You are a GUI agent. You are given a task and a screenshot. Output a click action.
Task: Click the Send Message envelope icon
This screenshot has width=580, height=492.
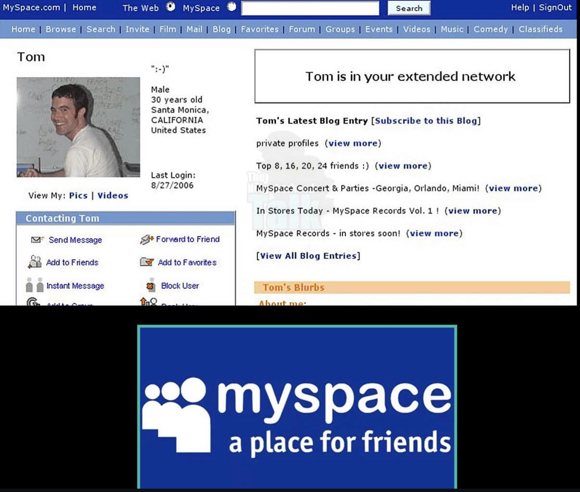click(x=37, y=240)
